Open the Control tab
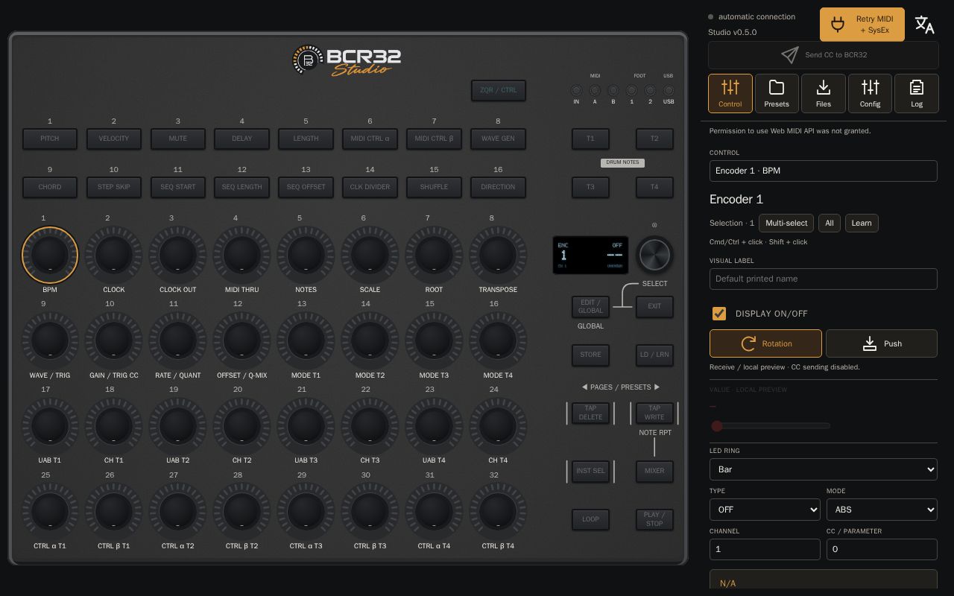Image resolution: width=954 pixels, height=596 pixels. [x=730, y=93]
